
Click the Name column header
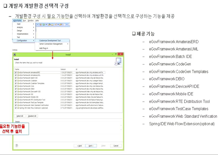(17, 69)
